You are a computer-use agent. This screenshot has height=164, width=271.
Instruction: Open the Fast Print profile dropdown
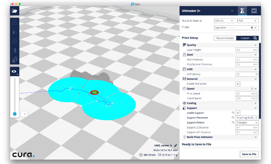pyautogui.click(x=236, y=28)
